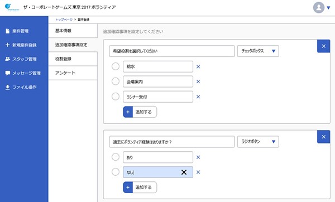Screen dimensions: 335x202
Task: Click the なし option field
Action: [158, 172]
